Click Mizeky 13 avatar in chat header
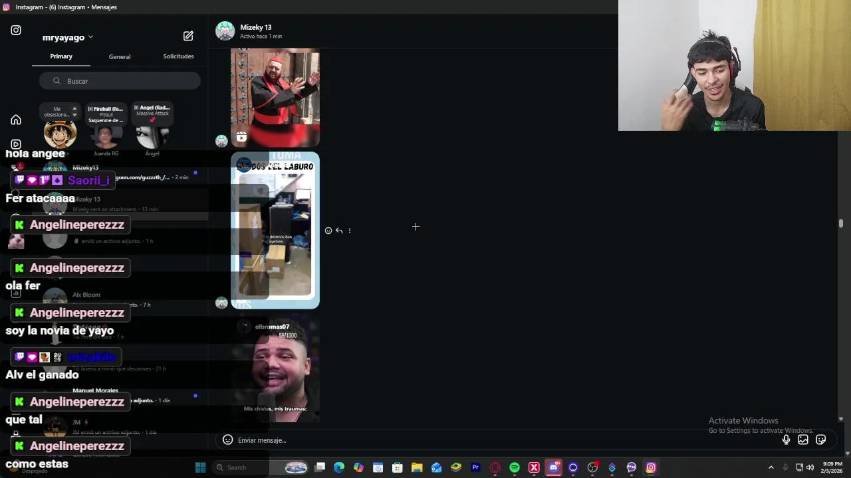The height and width of the screenshot is (478, 851). tap(225, 31)
